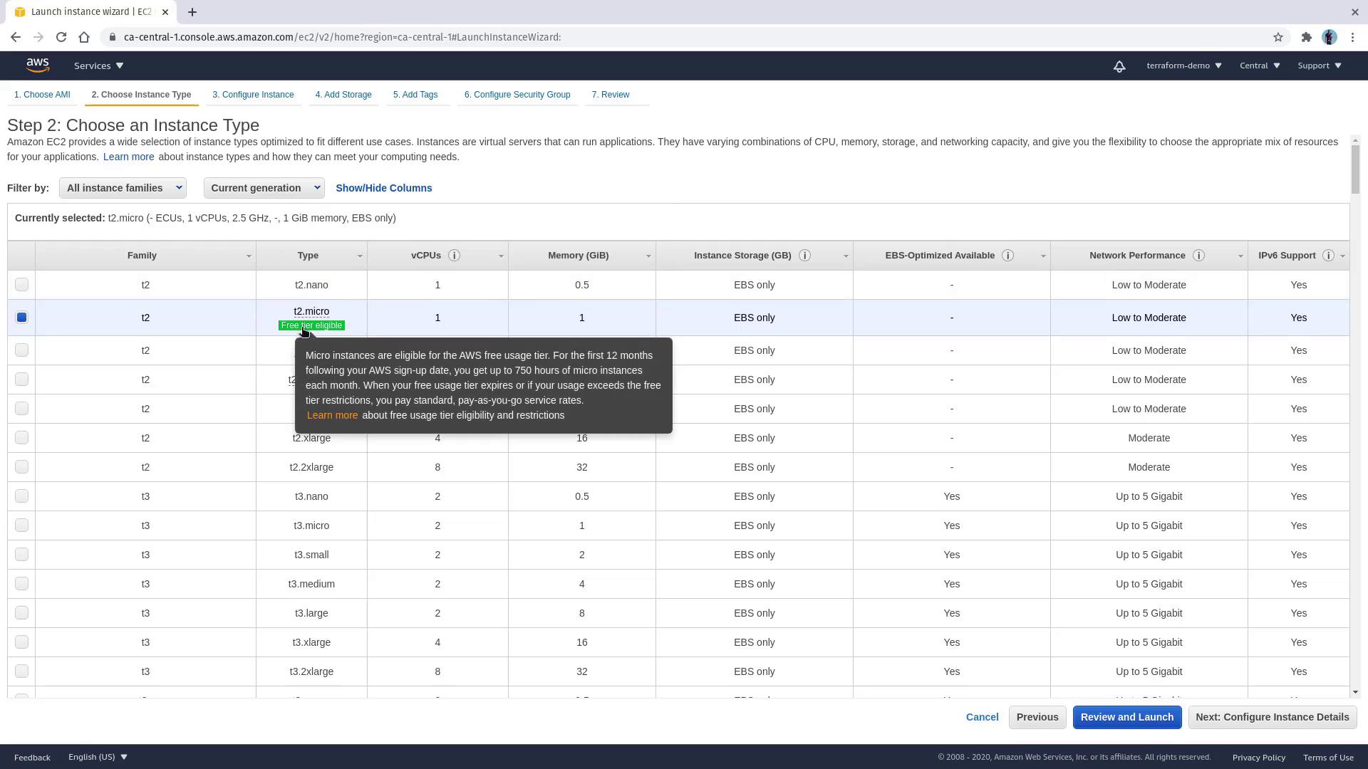
Task: Select the t2.nano instance checkbox
Action: pyautogui.click(x=21, y=285)
